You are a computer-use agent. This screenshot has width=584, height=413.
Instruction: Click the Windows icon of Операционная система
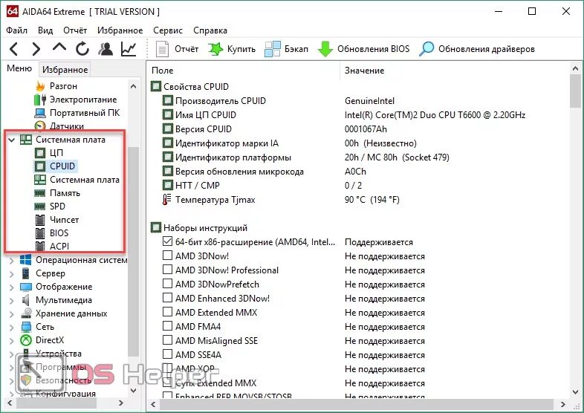coord(26,260)
